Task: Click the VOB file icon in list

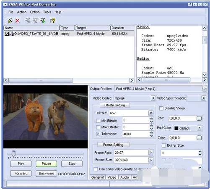Action: (11, 34)
